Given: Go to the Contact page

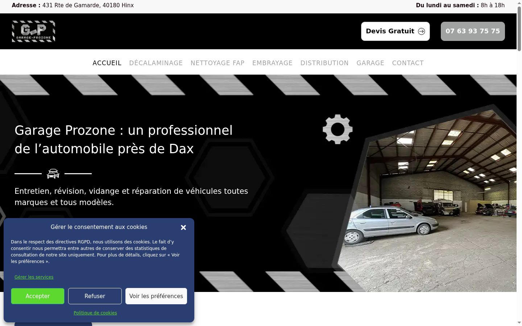Looking at the screenshot, I should coord(408,63).
